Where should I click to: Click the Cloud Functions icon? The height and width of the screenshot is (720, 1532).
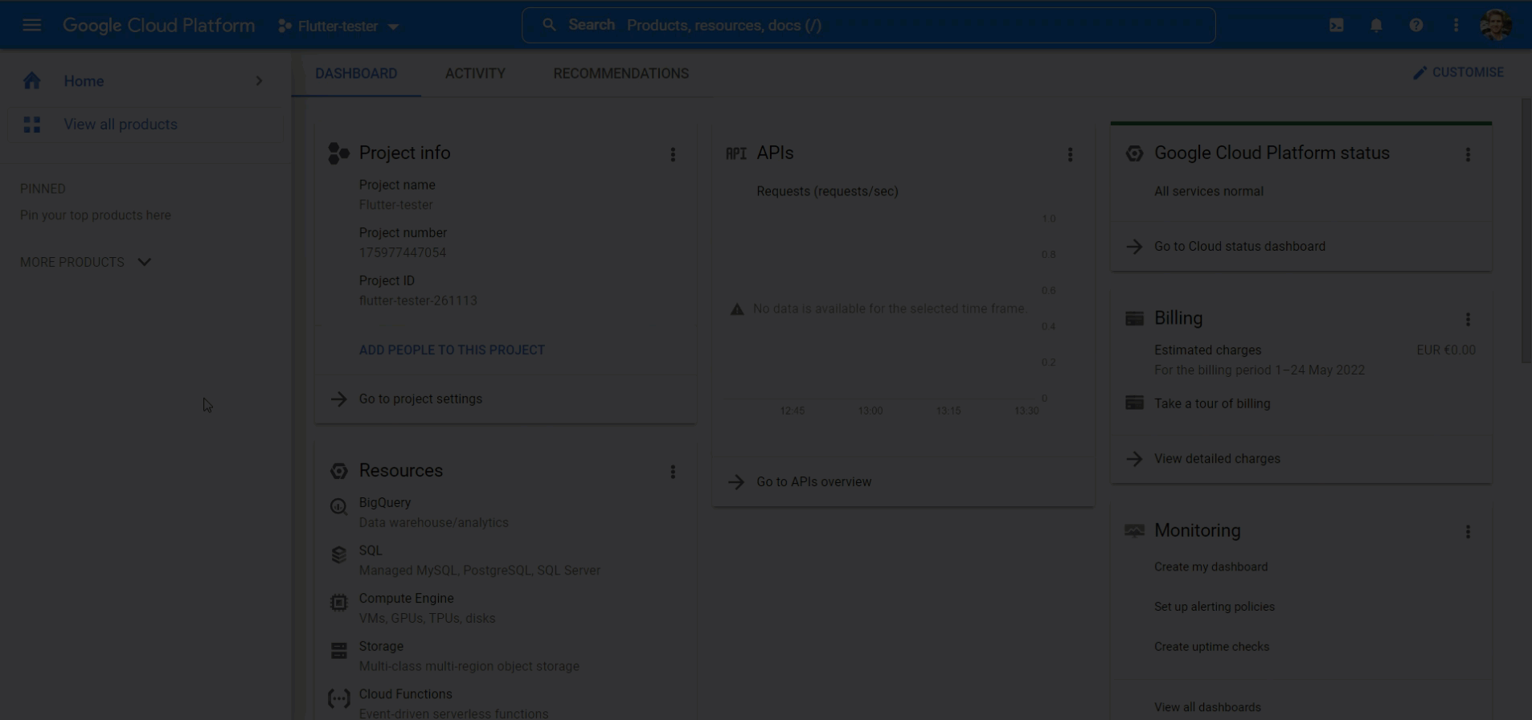(x=338, y=698)
